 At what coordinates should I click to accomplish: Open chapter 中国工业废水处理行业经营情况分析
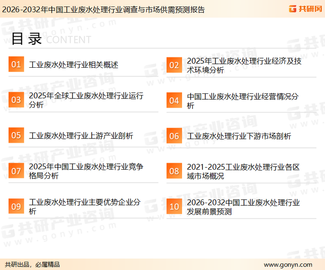[x=243, y=101]
